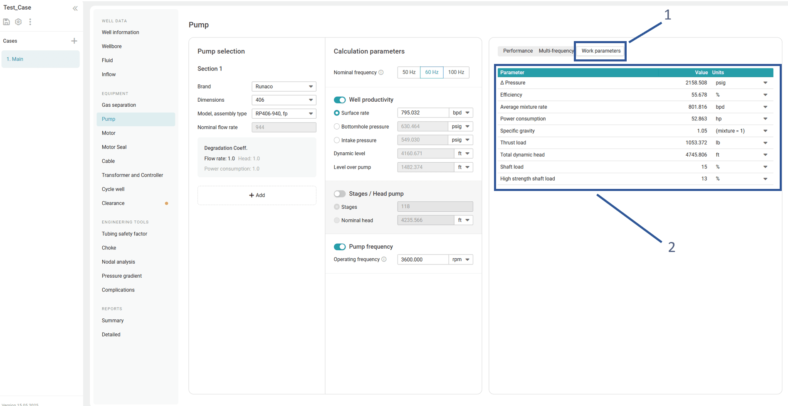Add a new case with plus icon
Screen dimensions: 788x406
pos(74,41)
